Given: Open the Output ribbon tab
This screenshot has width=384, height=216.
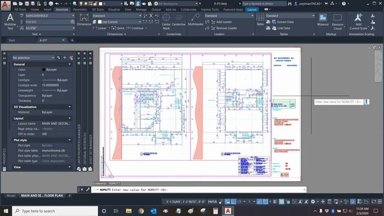Looking at the screenshot, I should pyautogui.click(x=156, y=10).
